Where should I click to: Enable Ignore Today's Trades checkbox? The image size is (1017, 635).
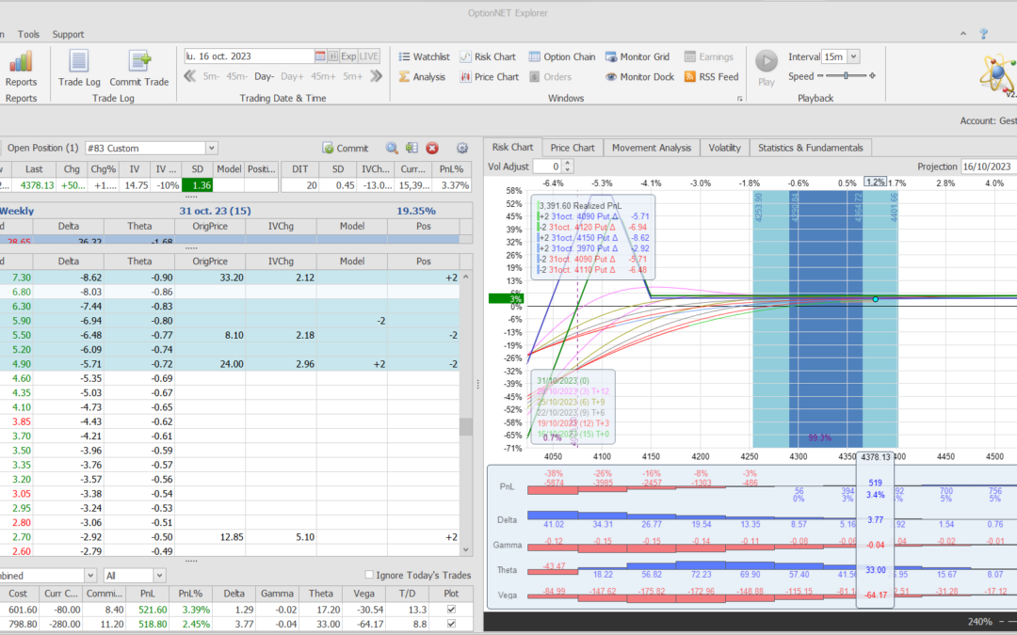(369, 575)
